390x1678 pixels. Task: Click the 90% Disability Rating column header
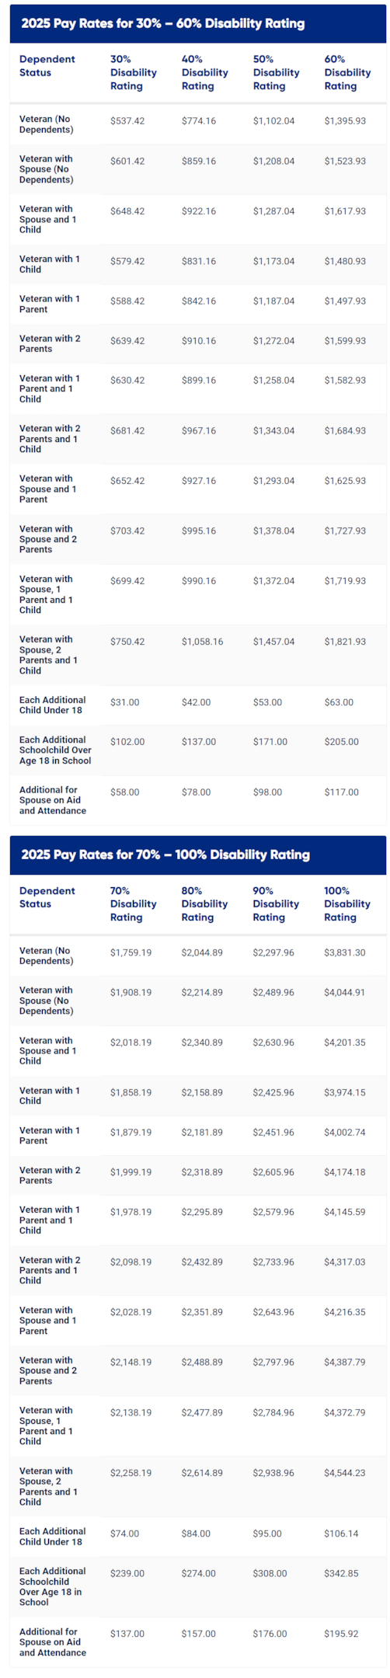276,903
